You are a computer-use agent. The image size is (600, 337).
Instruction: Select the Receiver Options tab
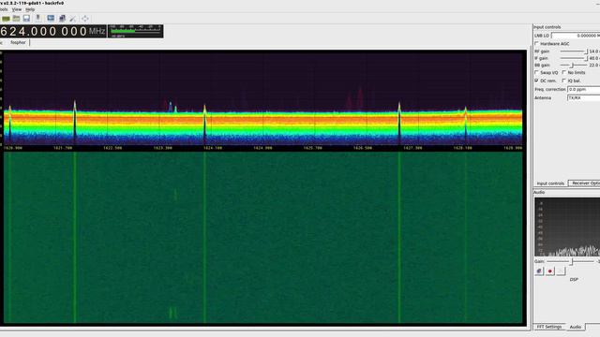click(x=584, y=183)
